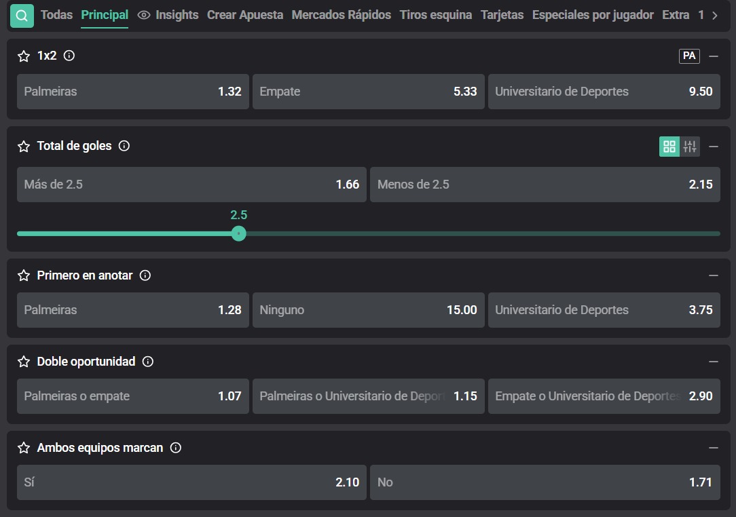Choose Más de 2.5 at 1.66
This screenshot has height=517, width=736.
point(191,185)
